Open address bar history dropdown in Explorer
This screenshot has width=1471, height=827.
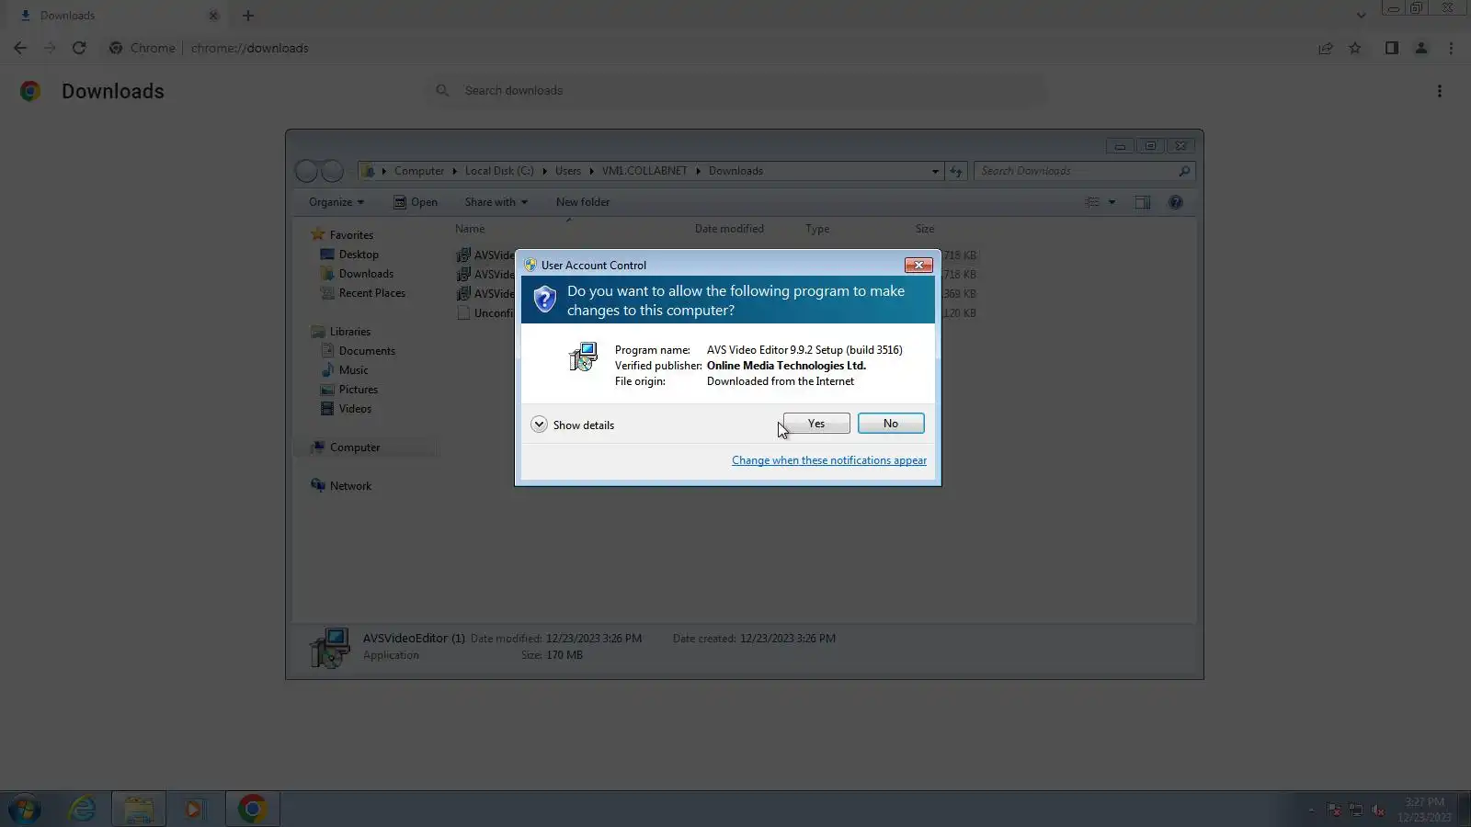tap(935, 171)
